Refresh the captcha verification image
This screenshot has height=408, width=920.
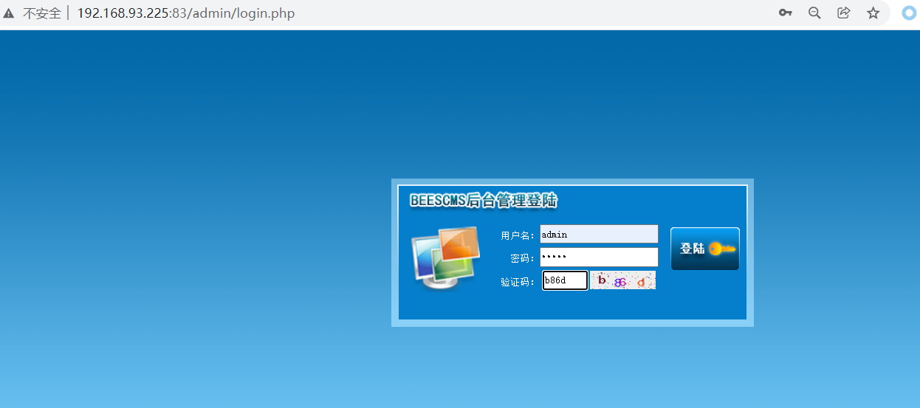pos(622,280)
